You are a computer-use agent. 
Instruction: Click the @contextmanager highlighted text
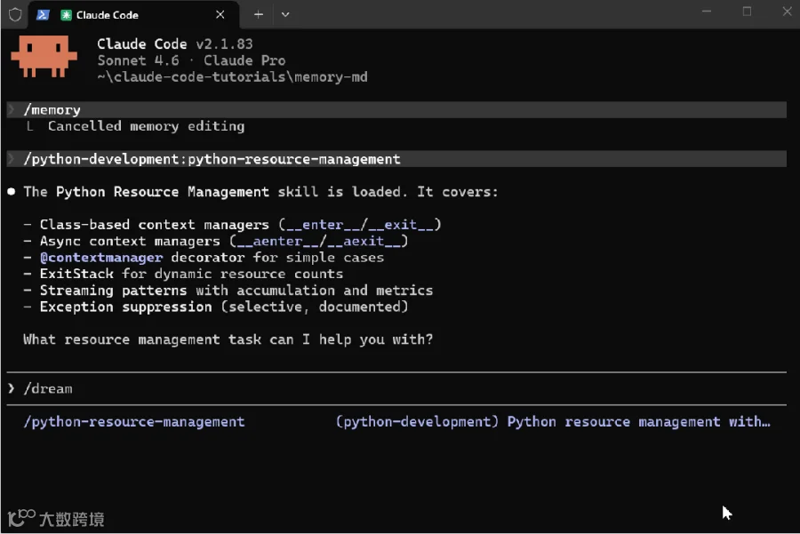point(101,258)
